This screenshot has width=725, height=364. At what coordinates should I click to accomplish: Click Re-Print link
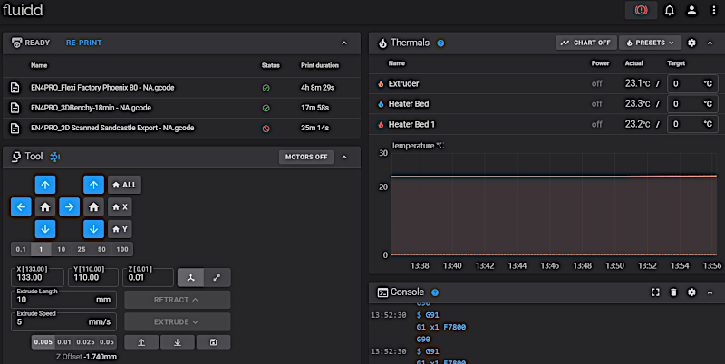coord(83,43)
